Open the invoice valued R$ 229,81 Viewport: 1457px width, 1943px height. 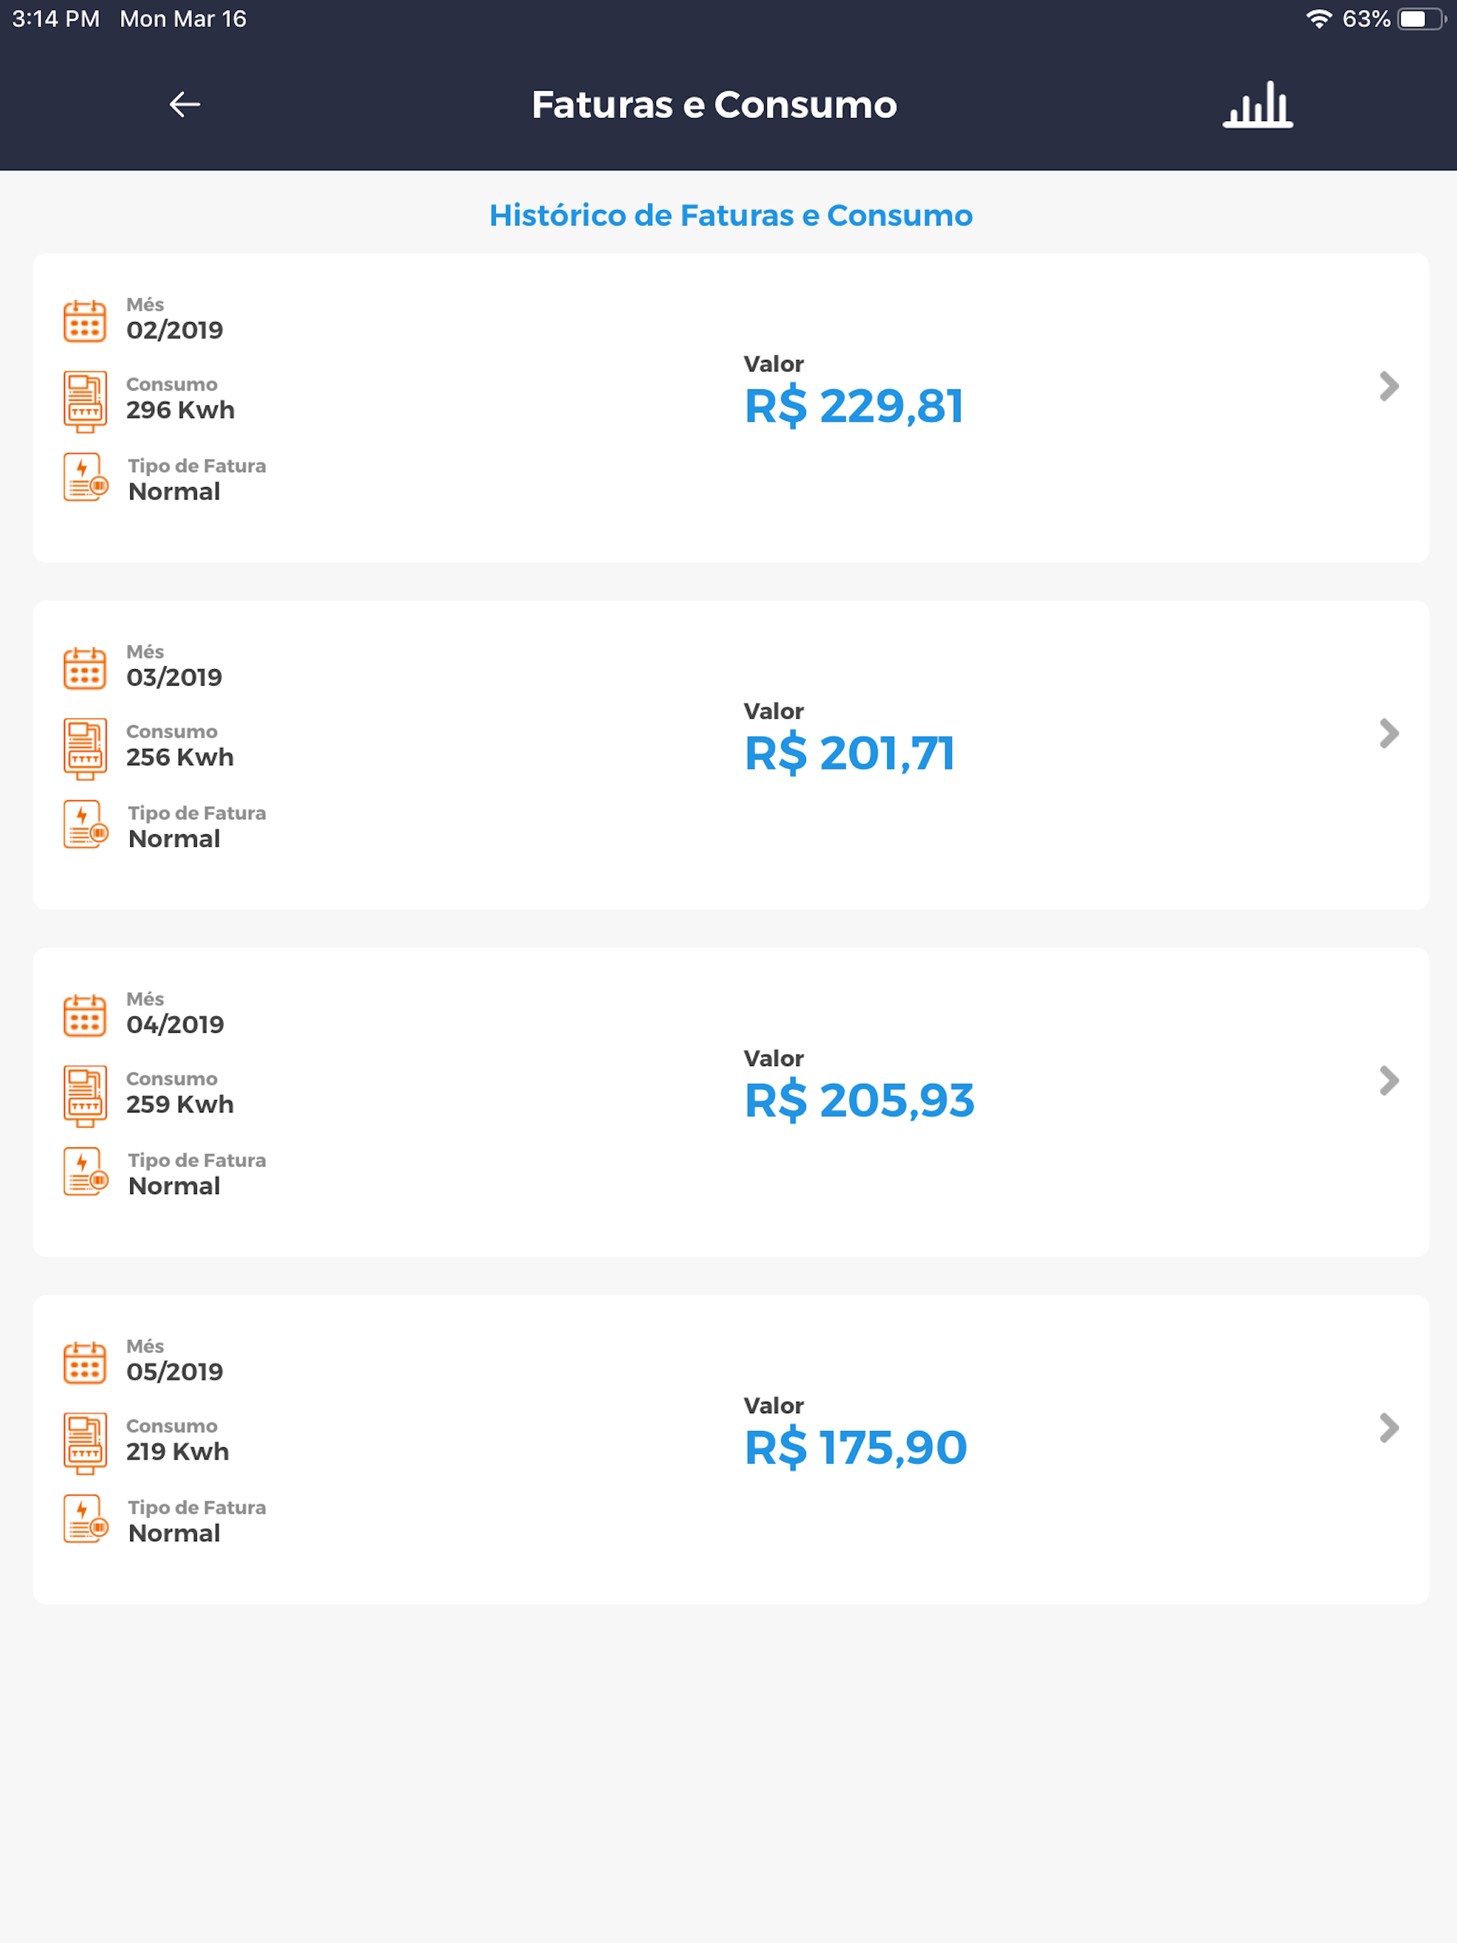[730, 408]
